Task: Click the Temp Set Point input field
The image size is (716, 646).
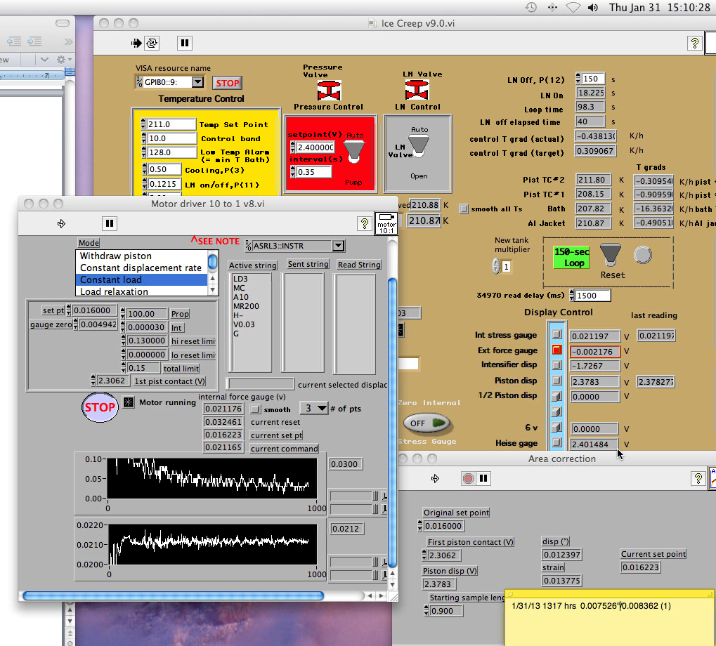Action: pyautogui.click(x=171, y=124)
